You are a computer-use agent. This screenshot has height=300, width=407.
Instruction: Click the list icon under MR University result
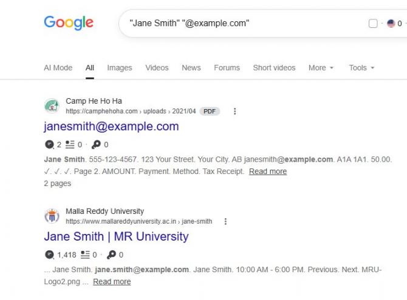point(85,255)
